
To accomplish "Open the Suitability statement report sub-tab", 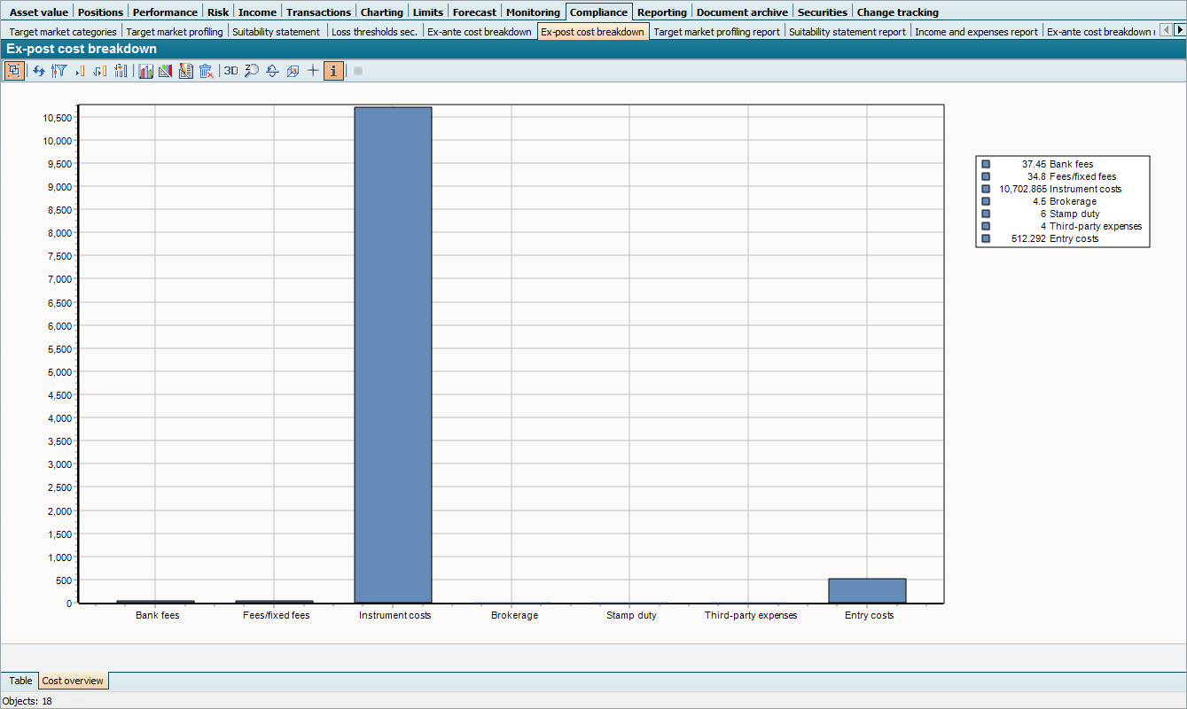I will [x=847, y=32].
